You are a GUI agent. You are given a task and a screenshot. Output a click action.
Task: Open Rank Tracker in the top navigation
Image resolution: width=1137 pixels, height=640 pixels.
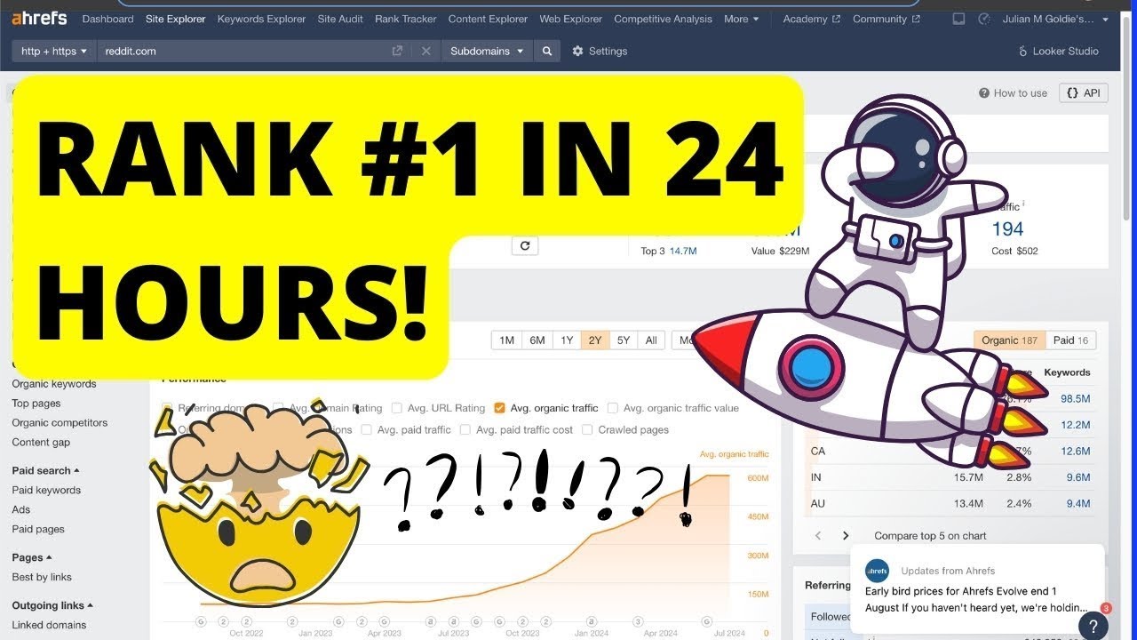tap(405, 19)
